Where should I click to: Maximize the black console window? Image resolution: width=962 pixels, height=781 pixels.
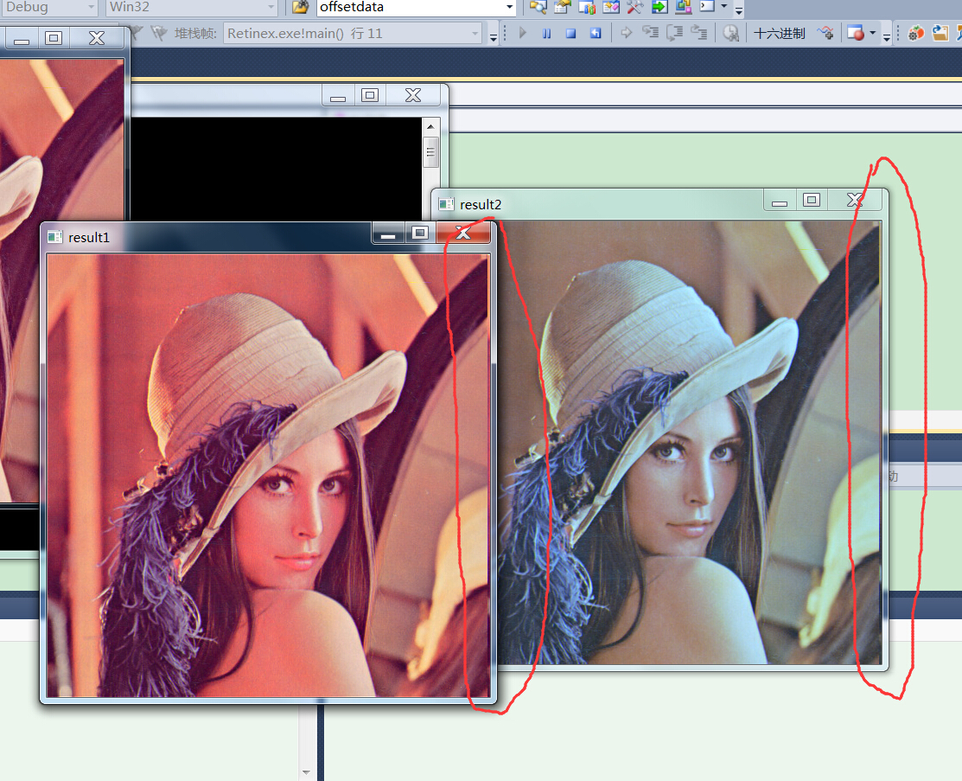pyautogui.click(x=370, y=95)
